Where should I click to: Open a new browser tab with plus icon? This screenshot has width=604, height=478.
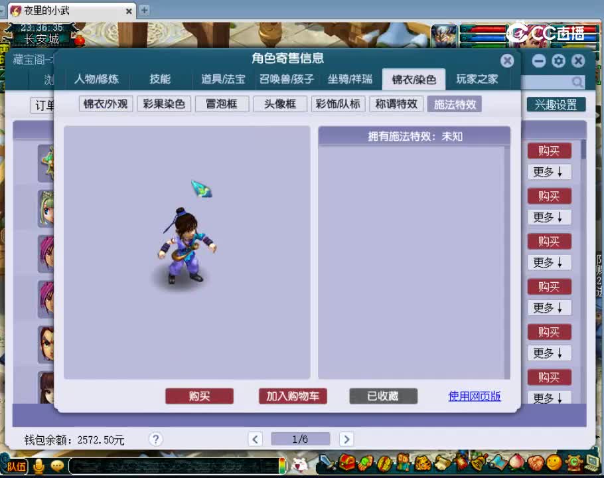click(144, 10)
